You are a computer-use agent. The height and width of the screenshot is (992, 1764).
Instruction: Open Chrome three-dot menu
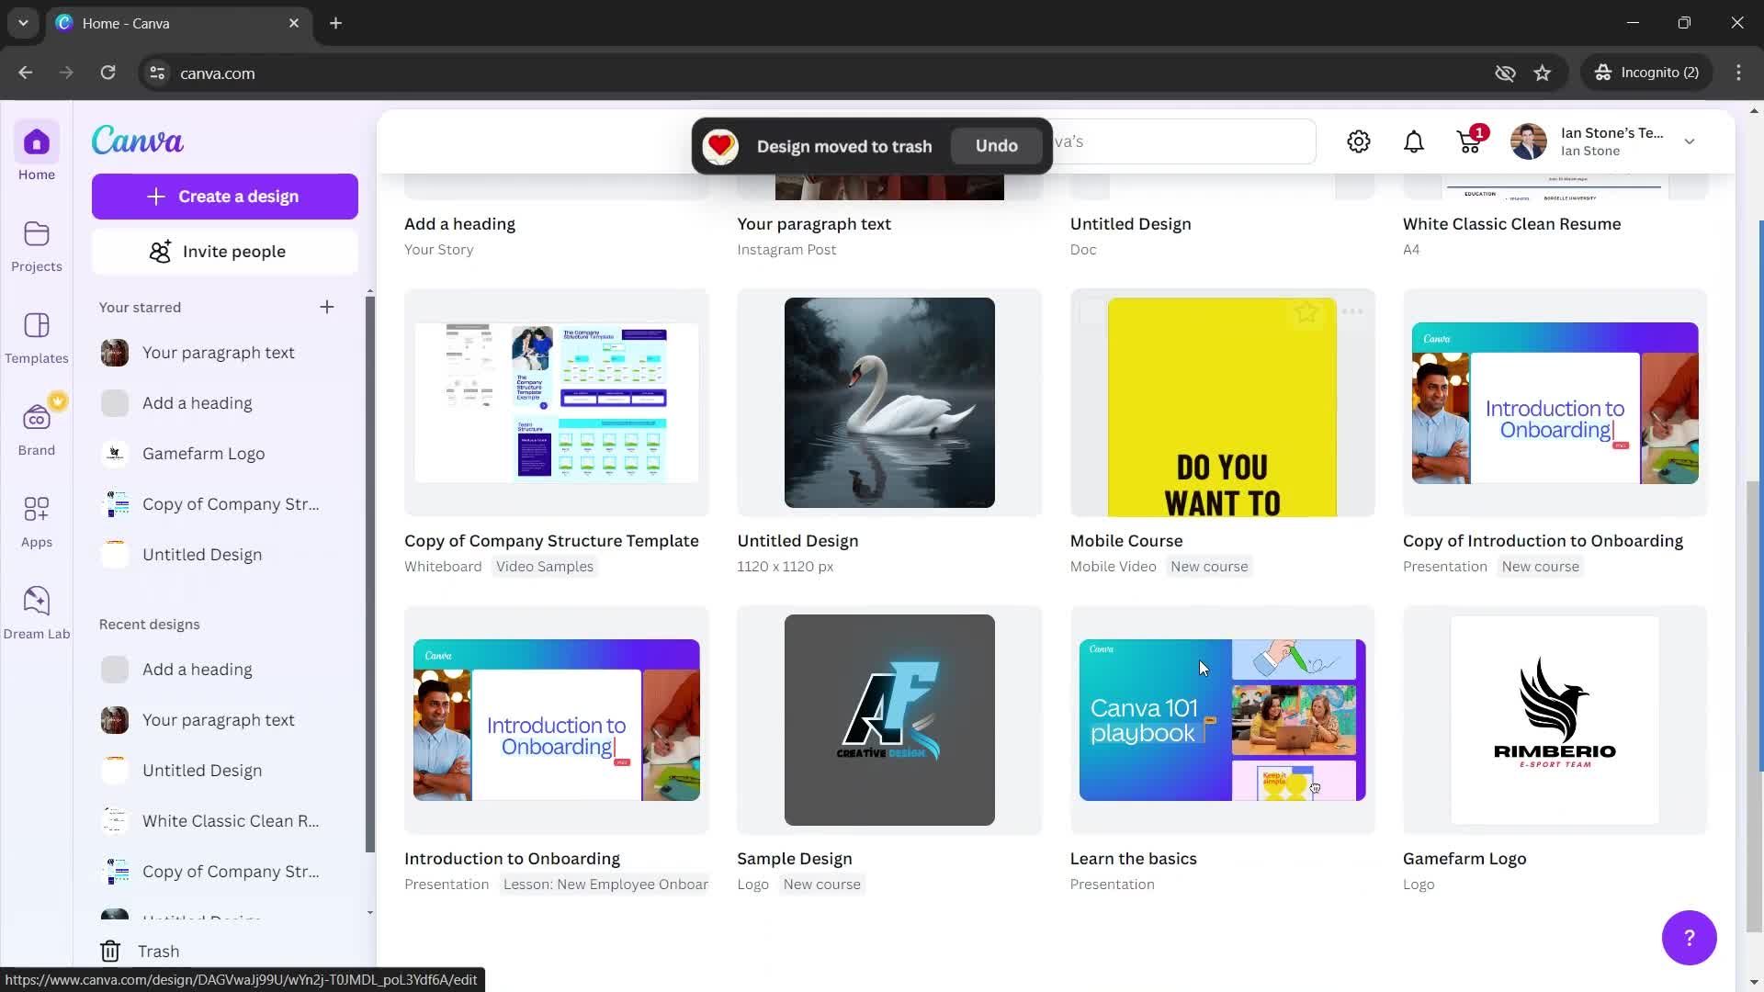[1738, 73]
